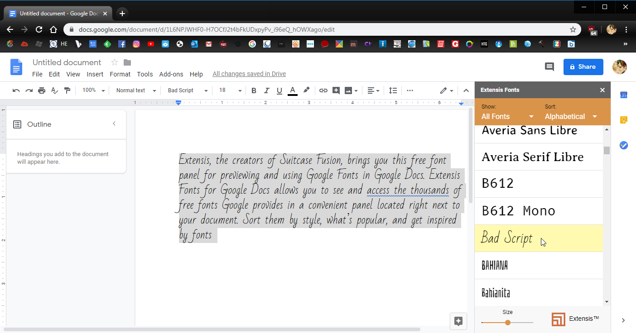Image resolution: width=636 pixels, height=333 pixels.
Task: Open a new browser tab
Action: (122, 14)
